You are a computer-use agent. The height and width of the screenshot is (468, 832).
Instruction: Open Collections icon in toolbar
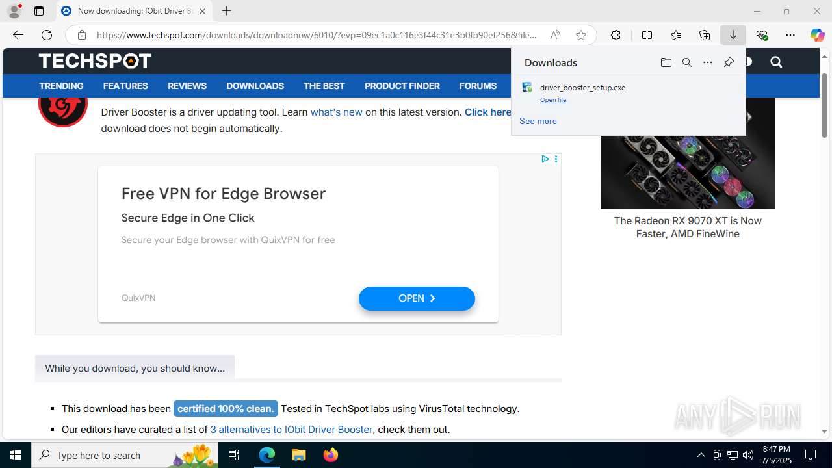click(x=705, y=35)
